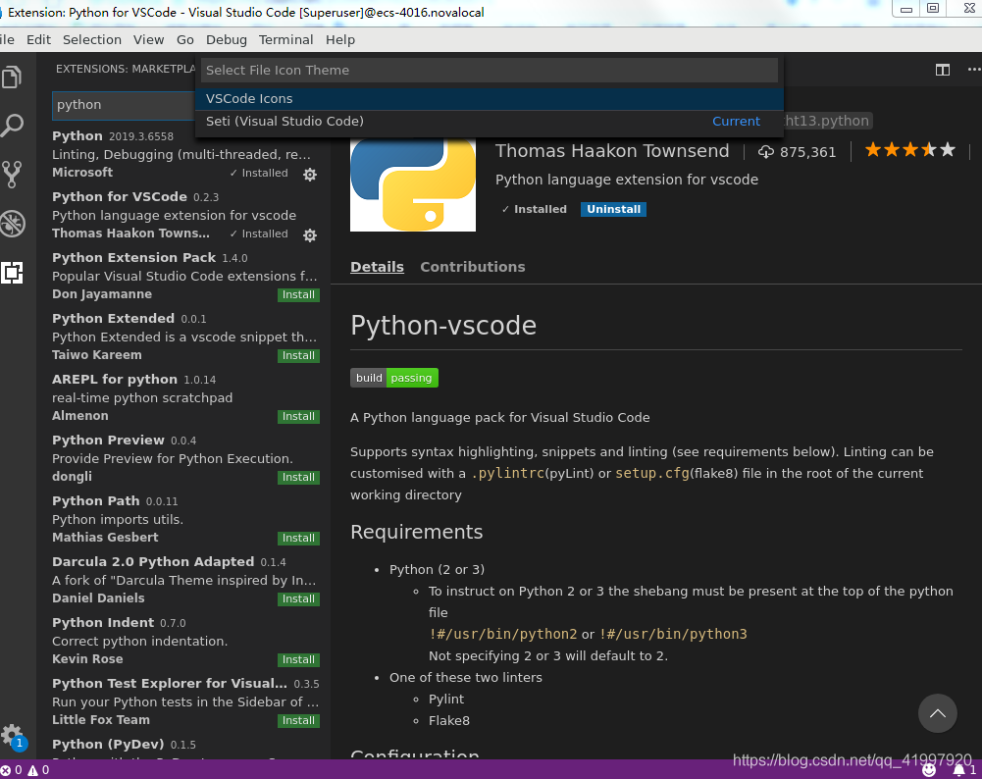
Task: Choose VSCode Icons theme option
Action: coord(490,98)
